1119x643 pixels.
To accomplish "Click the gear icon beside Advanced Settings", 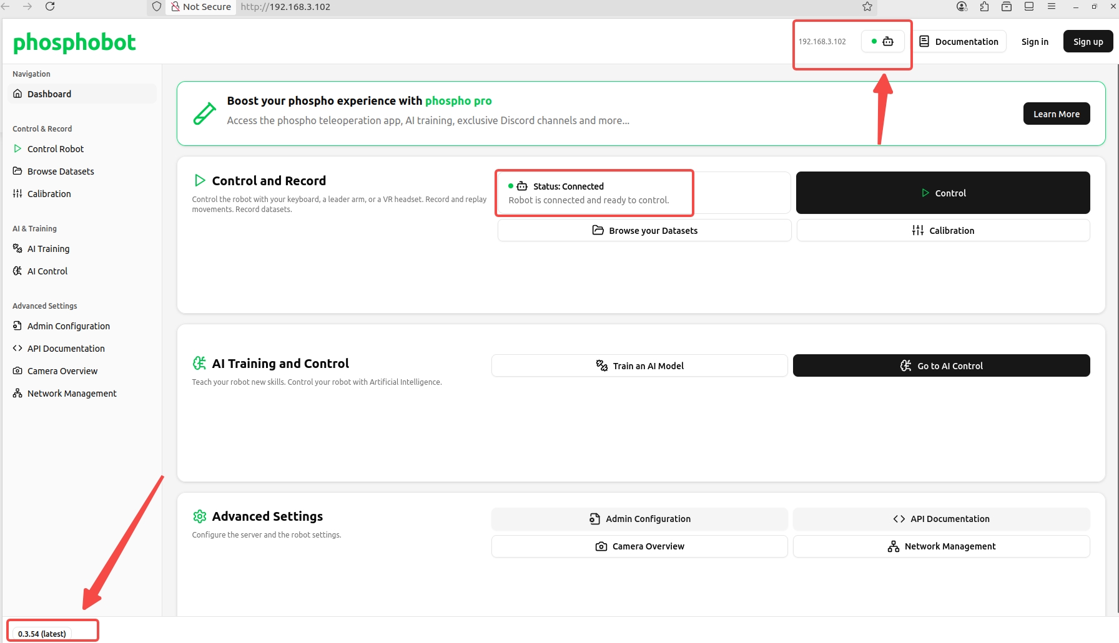I will (x=200, y=516).
